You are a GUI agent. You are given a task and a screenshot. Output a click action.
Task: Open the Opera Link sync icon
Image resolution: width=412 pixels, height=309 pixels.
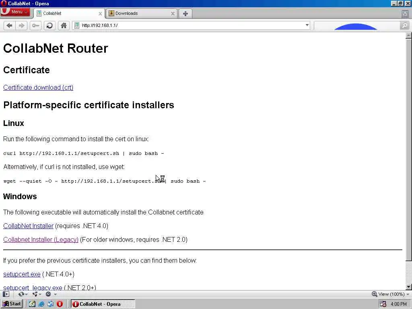tap(21, 294)
